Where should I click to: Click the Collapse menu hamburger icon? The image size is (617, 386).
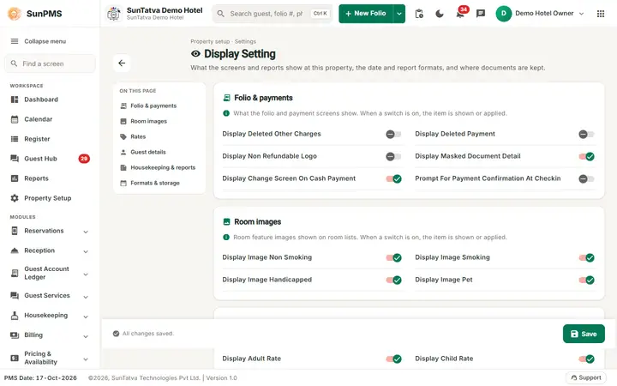(15, 41)
